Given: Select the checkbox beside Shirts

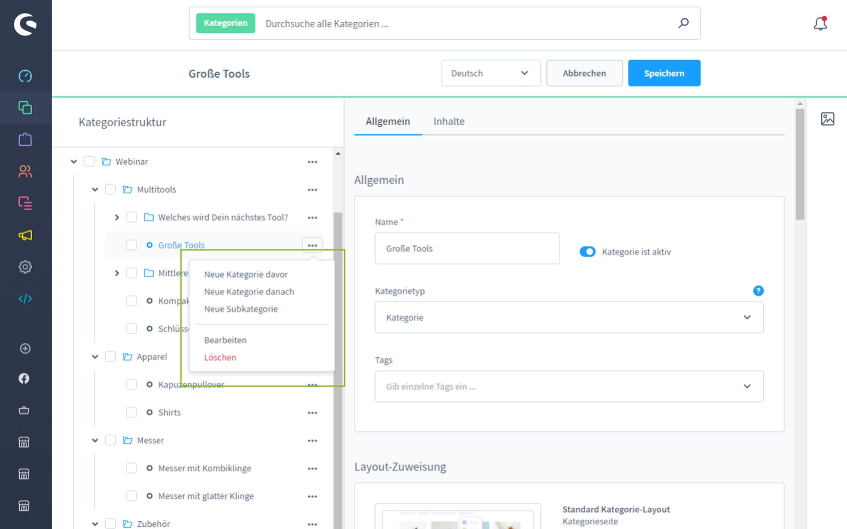Looking at the screenshot, I should pos(132,413).
